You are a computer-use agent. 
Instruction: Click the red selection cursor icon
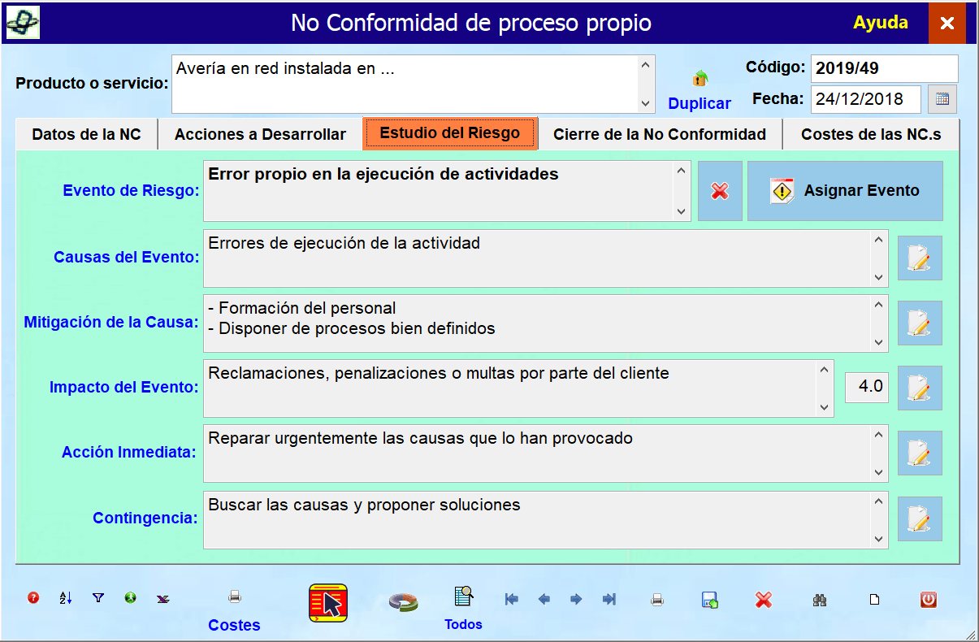coord(328,603)
